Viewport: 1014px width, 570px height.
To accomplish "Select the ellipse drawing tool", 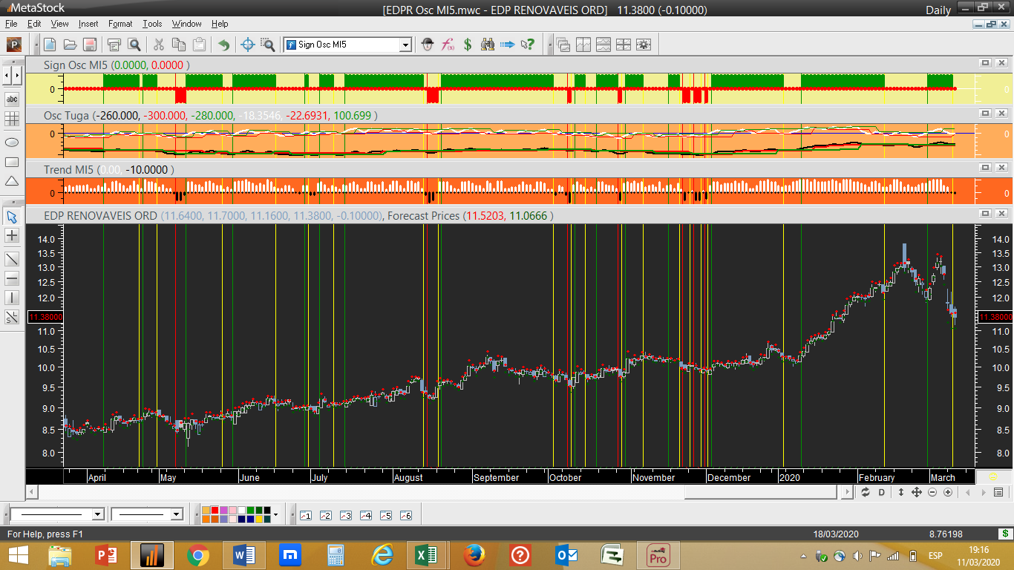I will [x=12, y=141].
